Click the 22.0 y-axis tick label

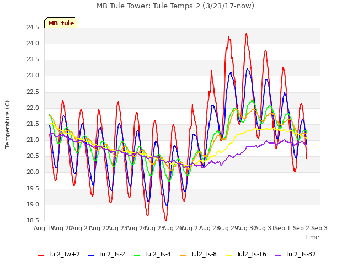(x=33, y=108)
